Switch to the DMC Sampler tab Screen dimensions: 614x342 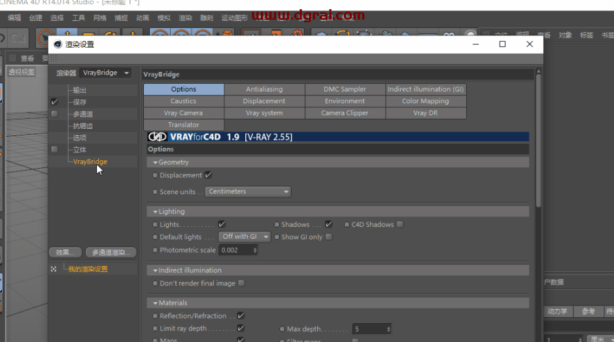(x=345, y=90)
